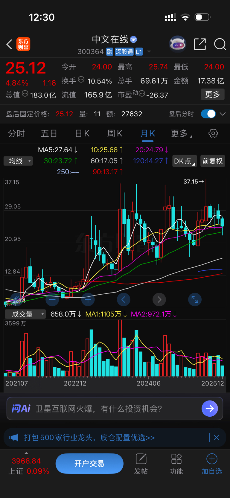Tap the 深股通 badge

[x=124, y=52]
